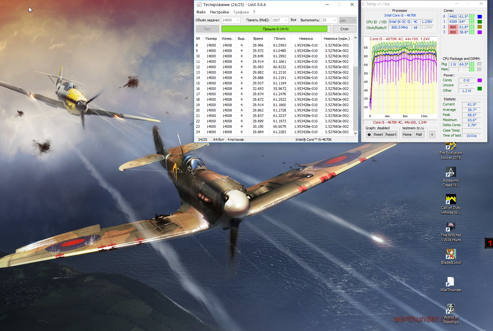Click the purple Power Cores color swatch
The image size is (493, 331).
point(480,80)
